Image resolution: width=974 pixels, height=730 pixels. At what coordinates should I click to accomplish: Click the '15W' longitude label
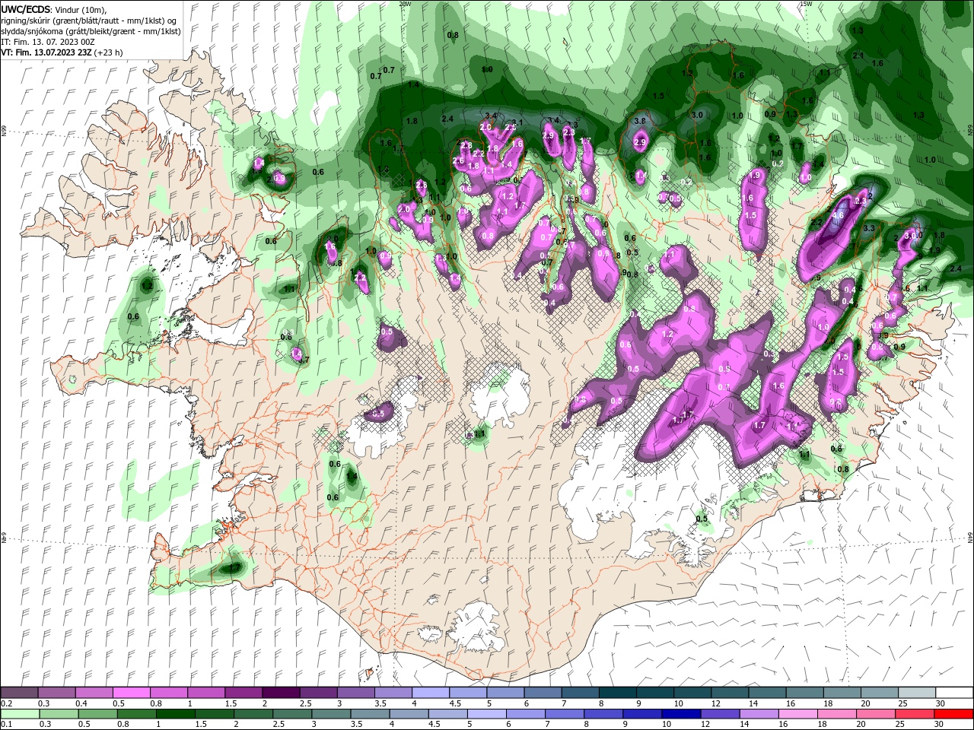pyautogui.click(x=806, y=4)
